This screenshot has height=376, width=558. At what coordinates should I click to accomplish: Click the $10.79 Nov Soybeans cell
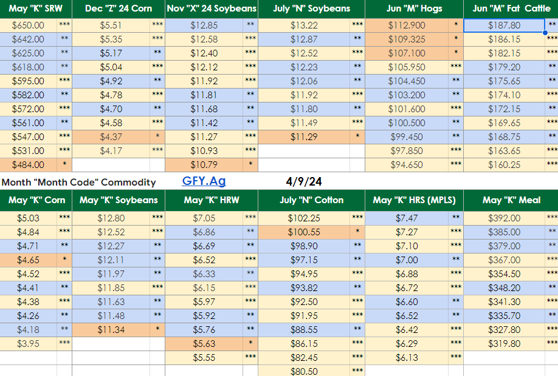204,165
